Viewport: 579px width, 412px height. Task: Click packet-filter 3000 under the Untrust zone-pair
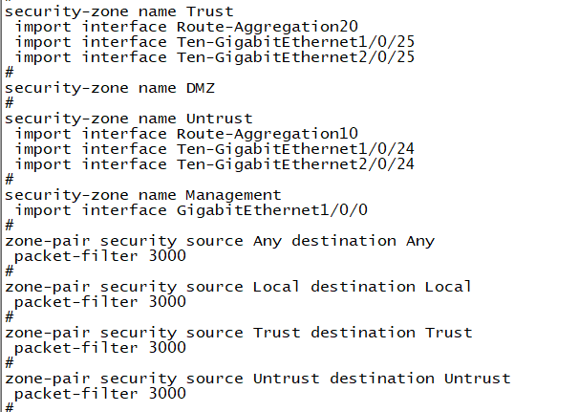click(x=100, y=393)
